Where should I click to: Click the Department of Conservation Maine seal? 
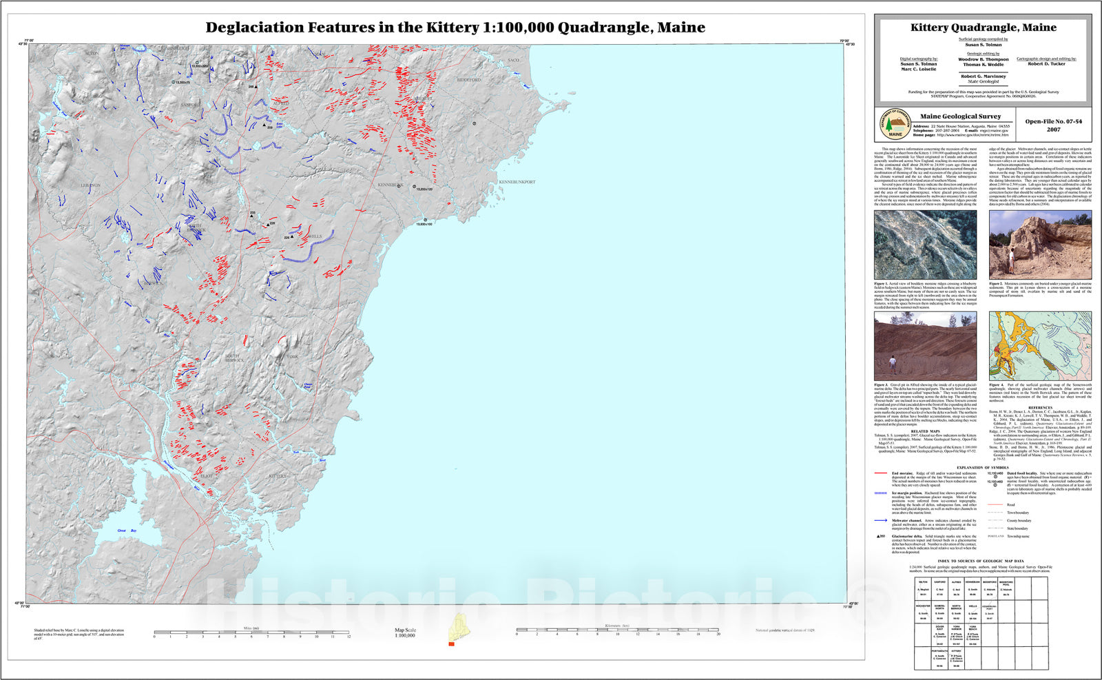tap(895, 125)
